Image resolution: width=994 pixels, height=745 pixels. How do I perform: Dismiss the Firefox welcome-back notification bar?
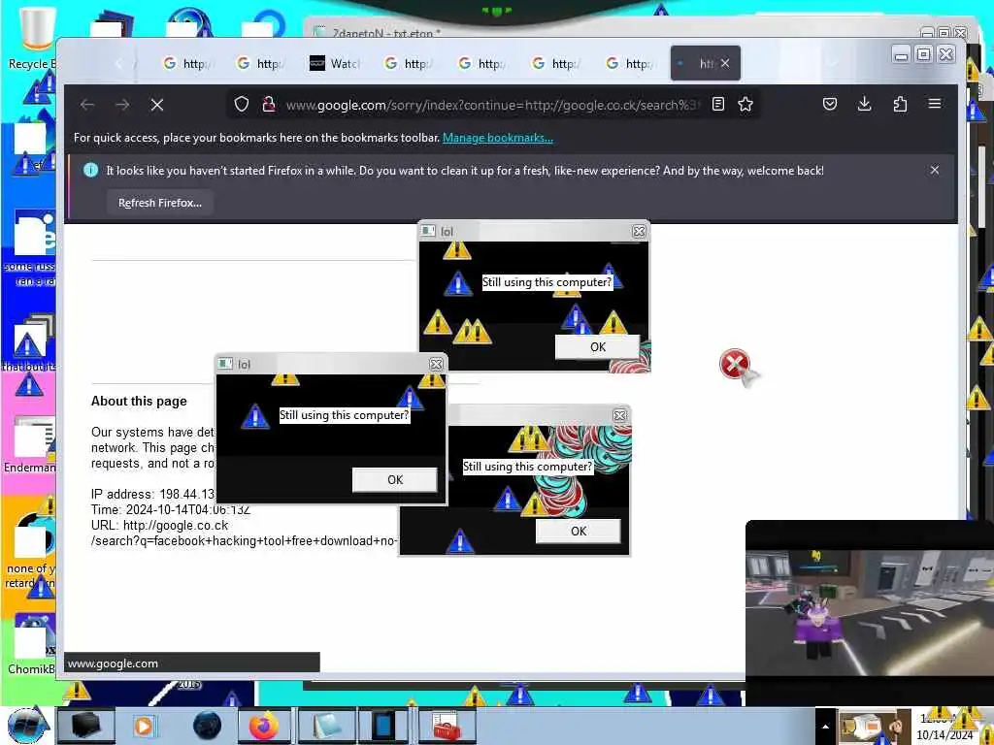pyautogui.click(x=935, y=170)
